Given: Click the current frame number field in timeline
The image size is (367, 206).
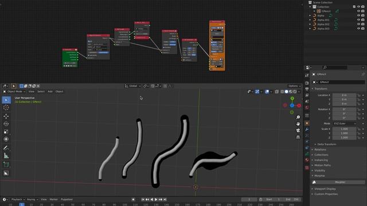Looking at the screenshot, I should click(x=249, y=200).
